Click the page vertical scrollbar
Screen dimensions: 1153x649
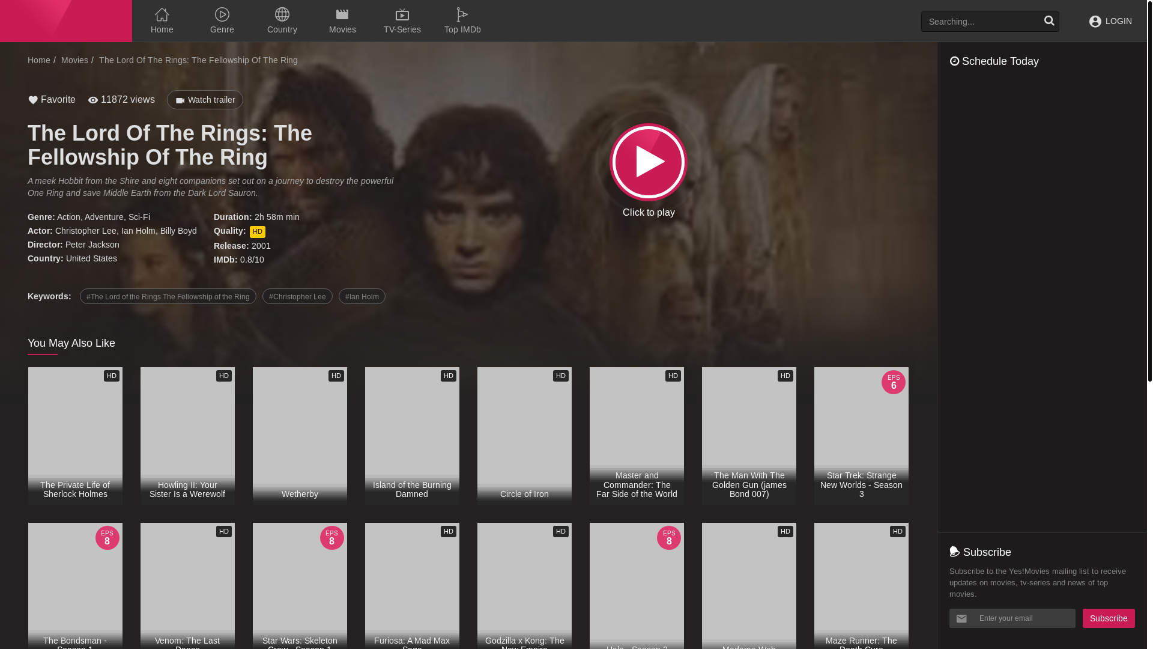click(x=1149, y=190)
